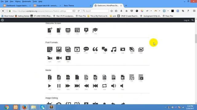Select the view-site eye icon
Image resolution: width=197 pixels, height=110 pixels.
coord(68,30)
